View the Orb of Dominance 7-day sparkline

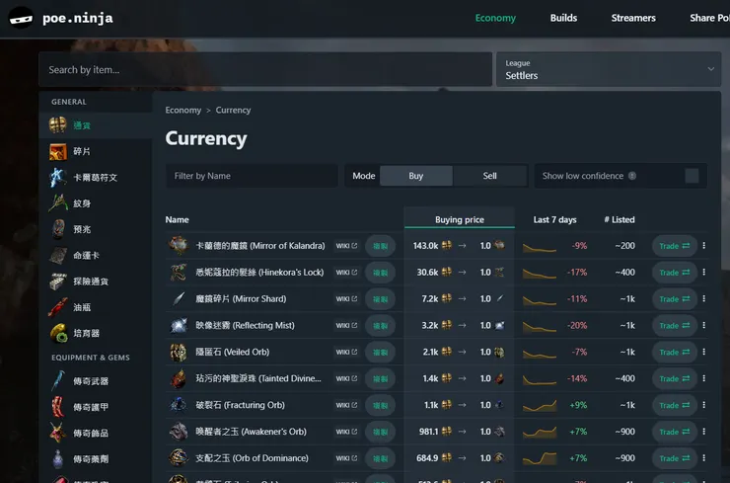540,458
